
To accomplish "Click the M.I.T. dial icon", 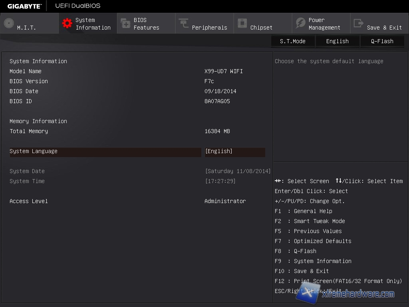I will pos(9,23).
